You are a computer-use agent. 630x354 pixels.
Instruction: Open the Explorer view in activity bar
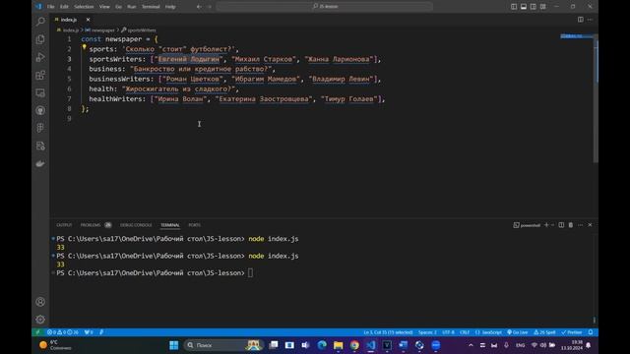click(x=40, y=39)
